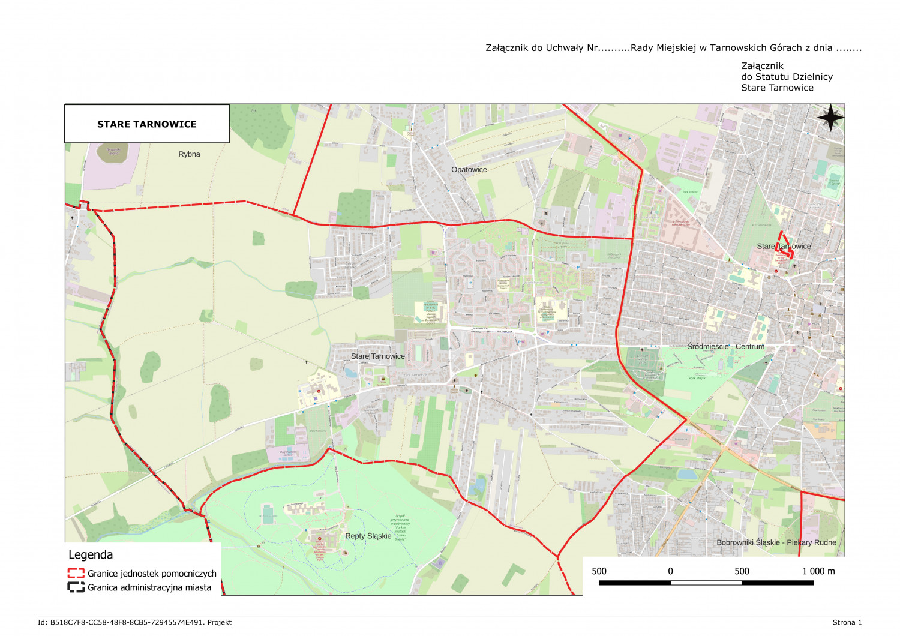Click the 'Załącznik do Uchwały Nr' header line
This screenshot has width=900, height=636.
click(x=673, y=48)
